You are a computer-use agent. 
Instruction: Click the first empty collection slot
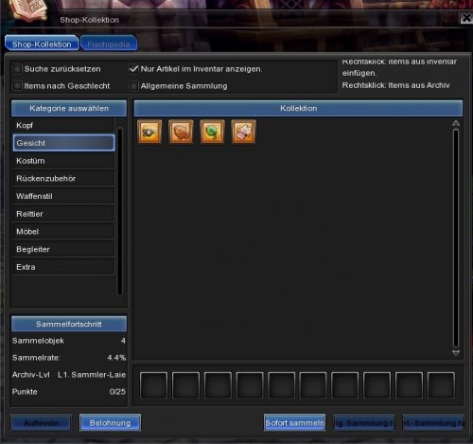click(153, 385)
